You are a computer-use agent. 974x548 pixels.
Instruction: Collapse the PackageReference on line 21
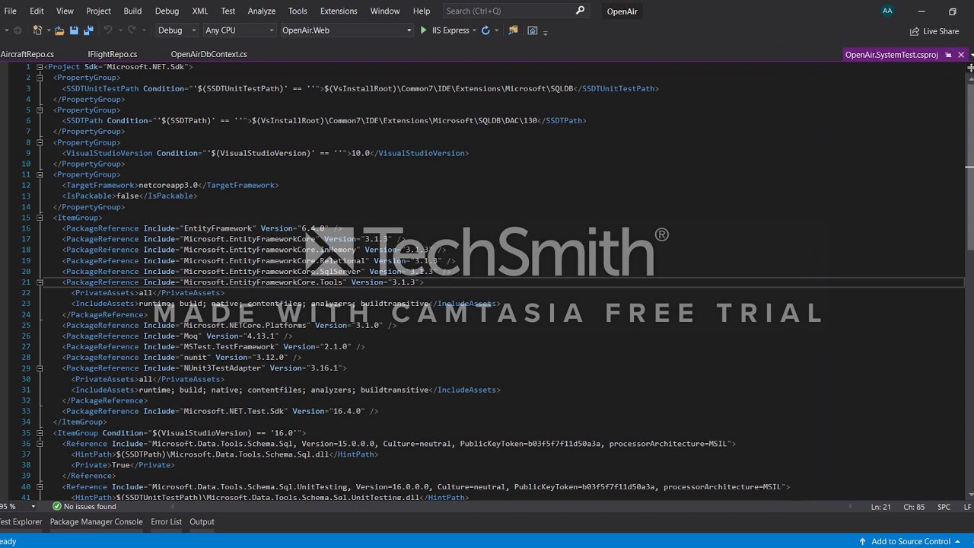39,282
